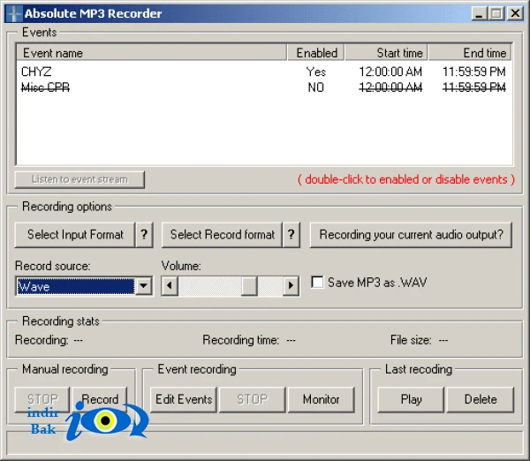The height and width of the screenshot is (461, 530).
Task: Start manual recording with Record button
Action: [x=100, y=399]
